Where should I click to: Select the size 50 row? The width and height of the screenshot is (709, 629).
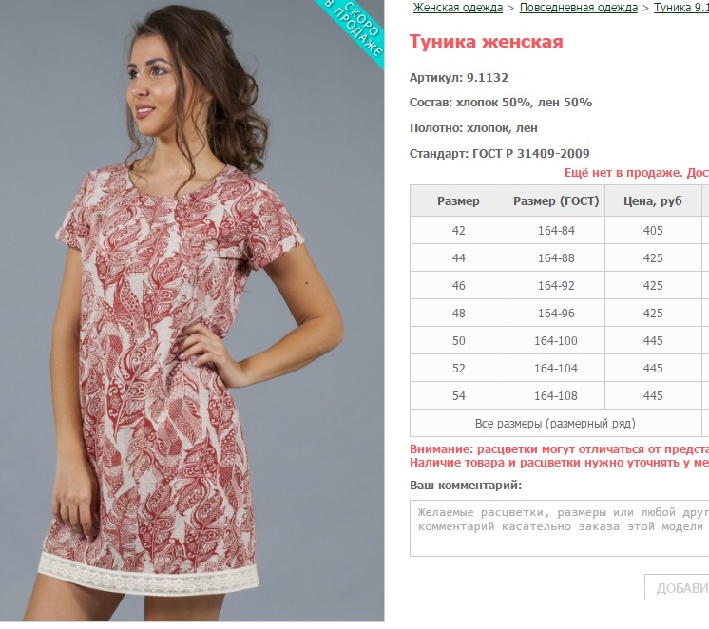[x=560, y=340]
